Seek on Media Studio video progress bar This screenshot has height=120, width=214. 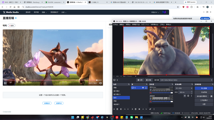[53, 80]
